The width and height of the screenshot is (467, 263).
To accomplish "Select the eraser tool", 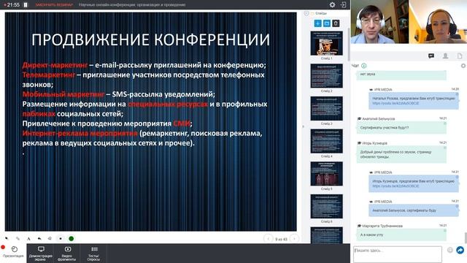I will point(50,239).
